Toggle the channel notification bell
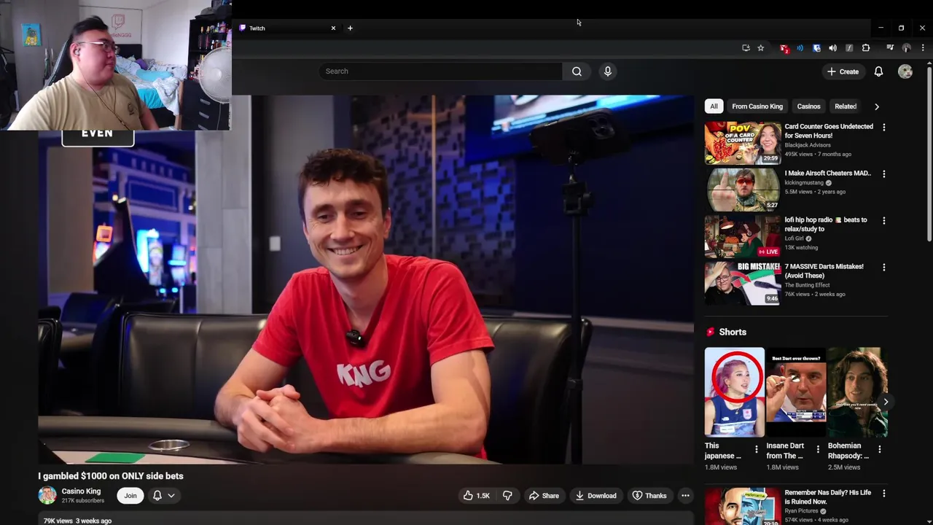 (x=157, y=496)
